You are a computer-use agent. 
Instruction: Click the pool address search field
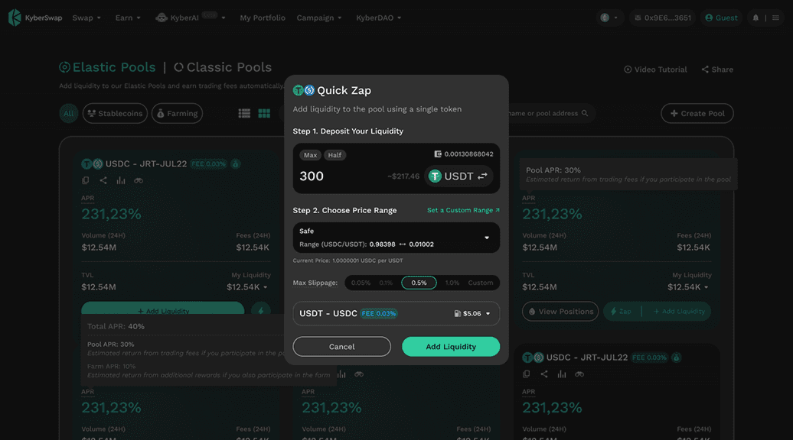click(549, 113)
